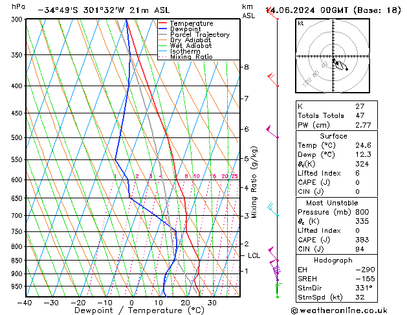Image resolution: width=407 pixels, height=315 pixels.
Task: Click the 30 temperature axis label
Action: coord(212,303)
